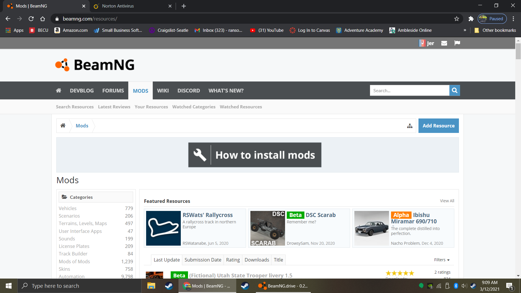Open the alerts flag icon
The height and width of the screenshot is (293, 521).
click(457, 43)
